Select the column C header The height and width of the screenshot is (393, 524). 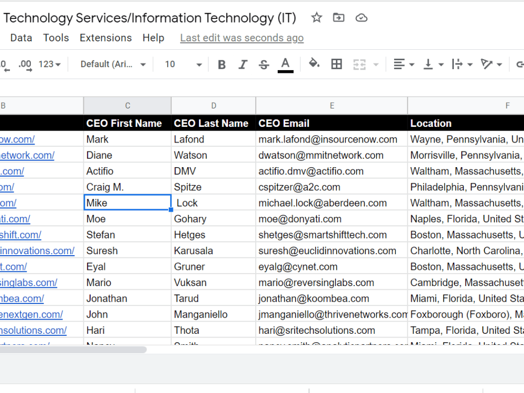127,106
